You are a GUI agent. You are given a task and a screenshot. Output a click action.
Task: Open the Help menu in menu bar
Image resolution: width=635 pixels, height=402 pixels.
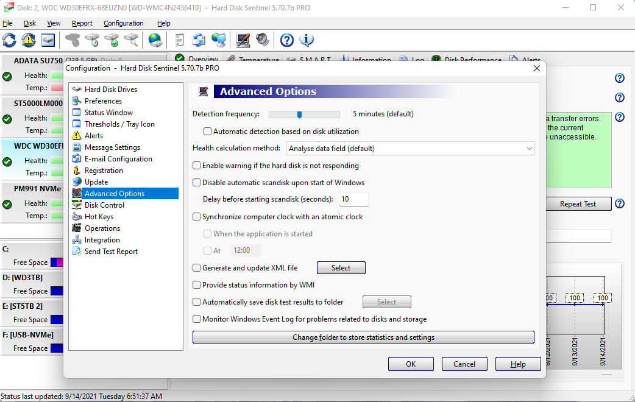(163, 24)
